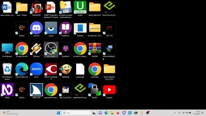The width and height of the screenshot is (206, 116).
Task: Select the Bookworm shortcut icon
Action: click(x=66, y=28)
